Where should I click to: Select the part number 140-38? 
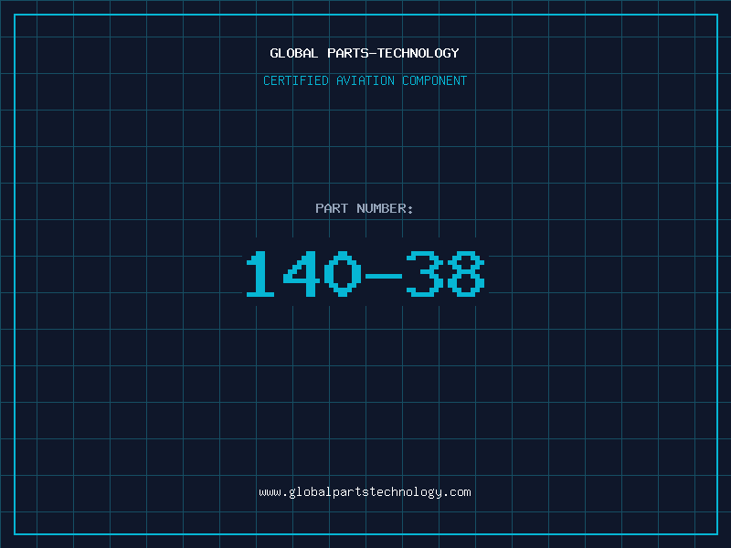tap(365, 273)
